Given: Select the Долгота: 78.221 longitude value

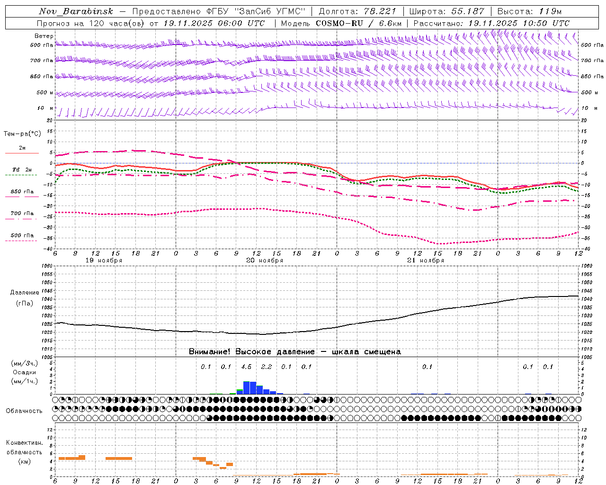Looking at the screenshot, I should (358, 11).
